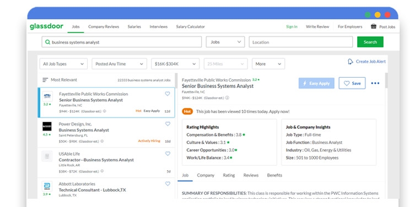Click the Save button in the job details
Screen dimensions: 420x207
(x=352, y=83)
